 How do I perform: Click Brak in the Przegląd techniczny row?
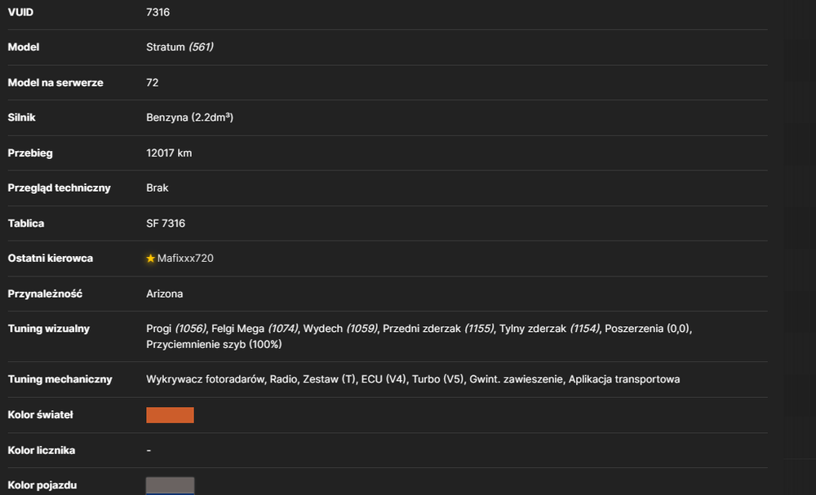point(157,188)
